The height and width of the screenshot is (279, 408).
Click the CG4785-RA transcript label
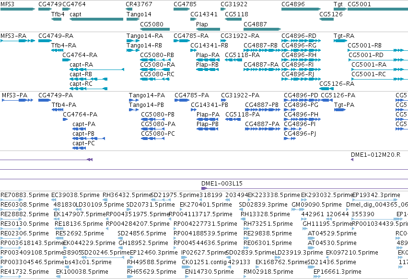(191, 35)
